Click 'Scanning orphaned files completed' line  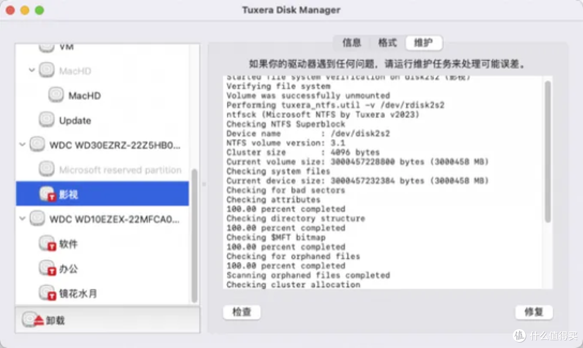[308, 275]
